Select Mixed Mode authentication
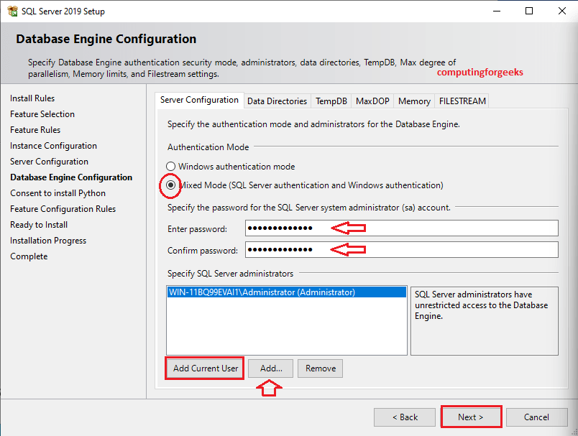The width and height of the screenshot is (578, 436). 170,185
